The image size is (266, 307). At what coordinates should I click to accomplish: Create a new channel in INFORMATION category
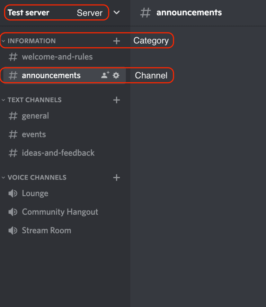tap(116, 40)
